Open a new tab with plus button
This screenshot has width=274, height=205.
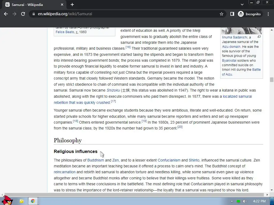[x=72, y=5]
